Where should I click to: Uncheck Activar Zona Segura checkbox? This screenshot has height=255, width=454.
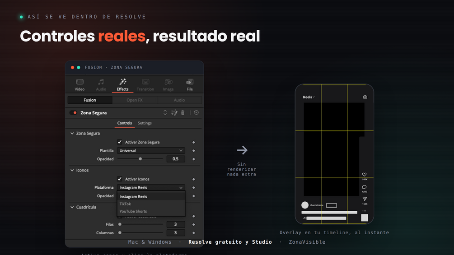coord(120,142)
